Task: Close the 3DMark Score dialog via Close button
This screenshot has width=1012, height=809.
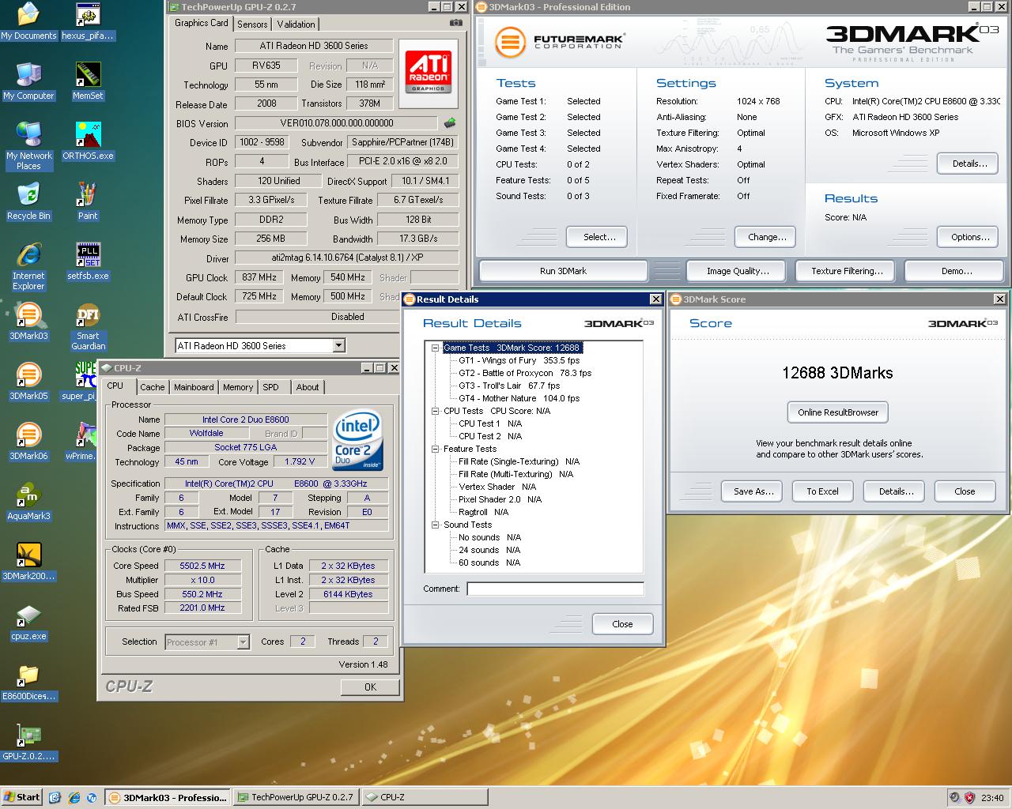Action: click(x=965, y=491)
